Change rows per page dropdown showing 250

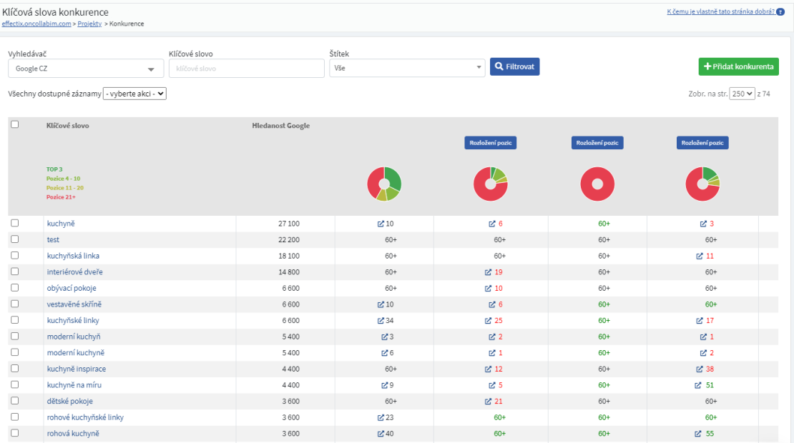pyautogui.click(x=742, y=94)
